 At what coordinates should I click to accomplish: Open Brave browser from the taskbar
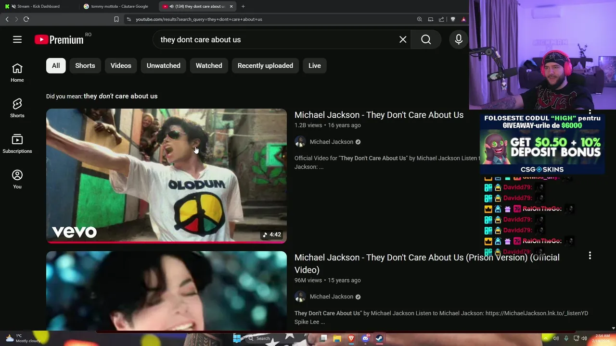tap(351, 338)
